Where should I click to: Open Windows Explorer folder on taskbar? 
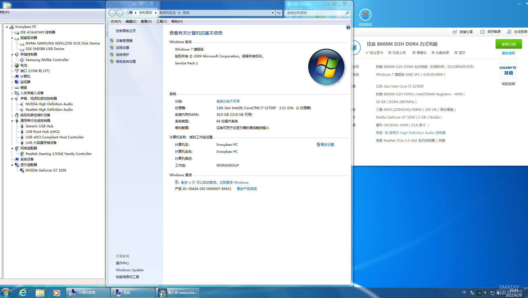pyautogui.click(x=40, y=292)
